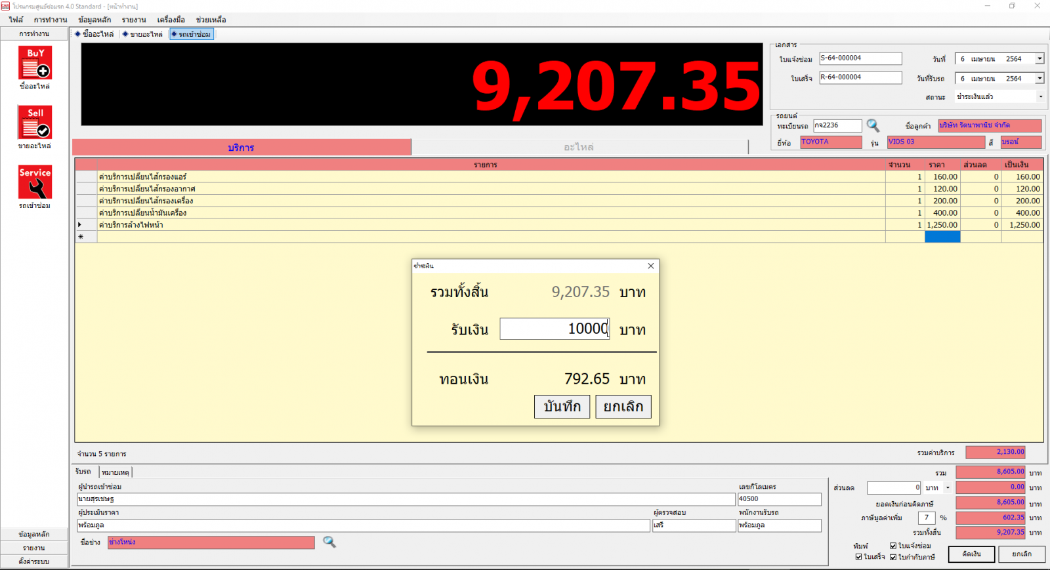Click the app logo in title bar

coord(6,6)
